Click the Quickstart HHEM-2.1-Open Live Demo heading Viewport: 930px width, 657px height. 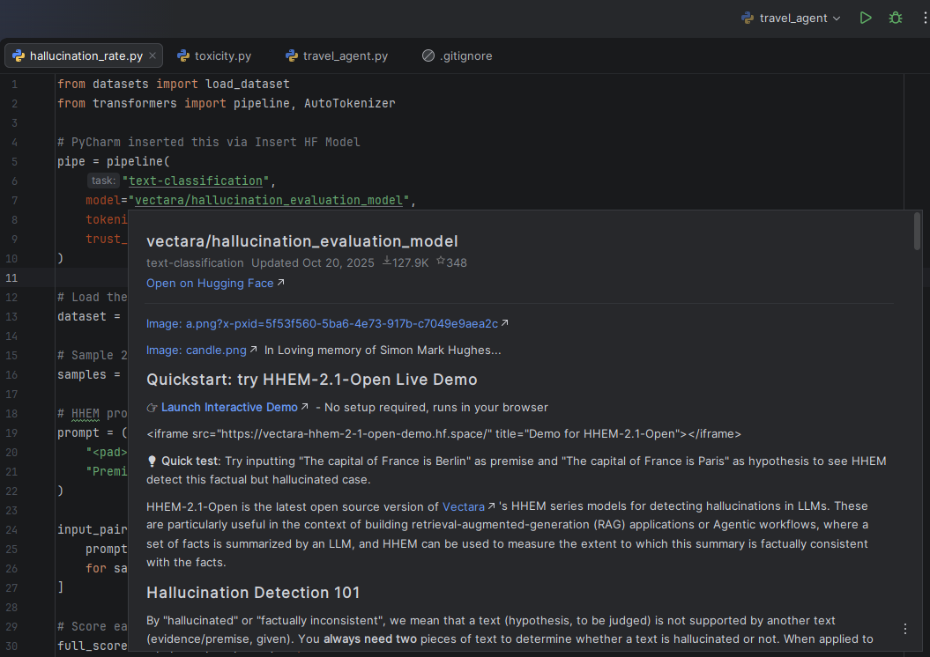(x=312, y=380)
